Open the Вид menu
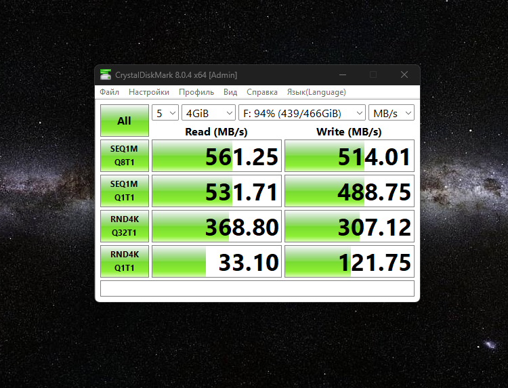This screenshot has width=508, height=388. point(230,92)
